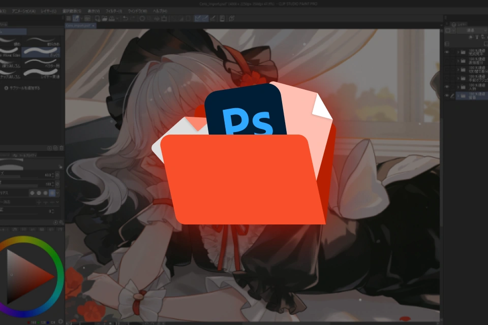Select the first anti-aliasing level circle
488x325 pixels.
[32, 193]
